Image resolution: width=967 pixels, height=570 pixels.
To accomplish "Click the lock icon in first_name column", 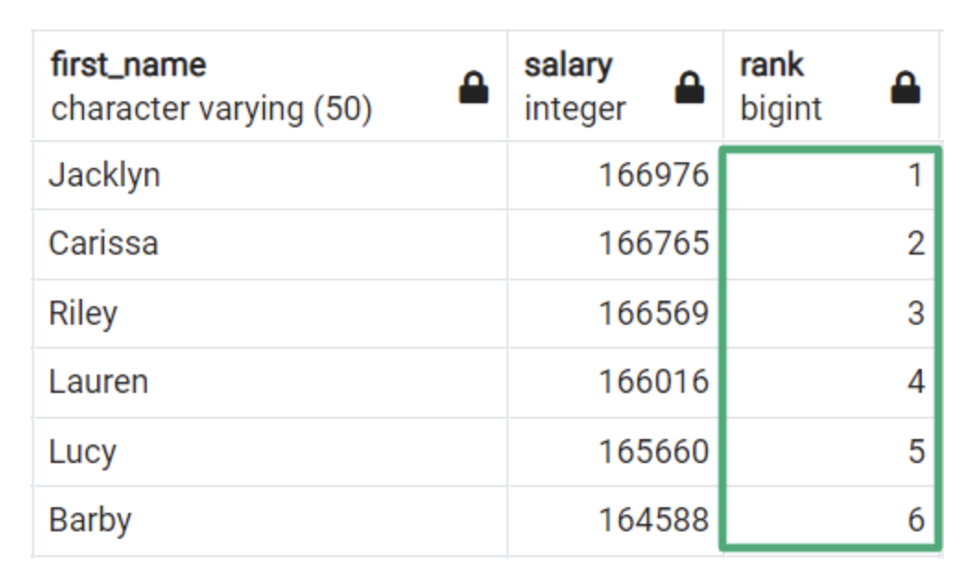I will (x=473, y=89).
